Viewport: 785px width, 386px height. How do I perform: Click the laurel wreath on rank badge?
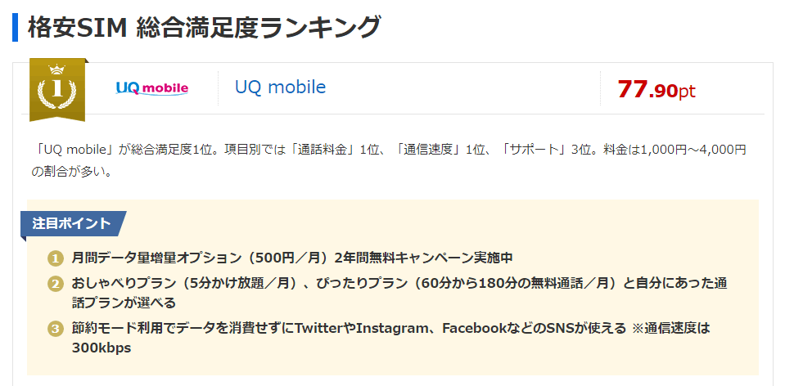coord(57,93)
